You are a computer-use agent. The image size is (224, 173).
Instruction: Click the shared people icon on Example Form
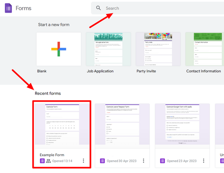48,161
